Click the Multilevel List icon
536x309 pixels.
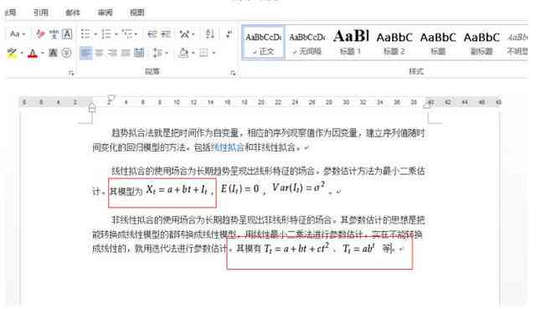coord(127,33)
